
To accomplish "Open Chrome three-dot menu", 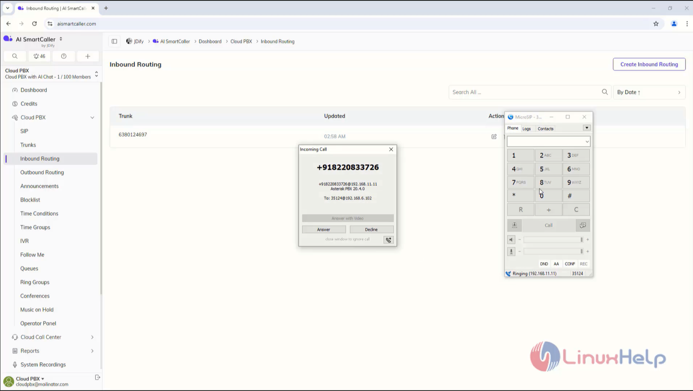I will tap(687, 24).
